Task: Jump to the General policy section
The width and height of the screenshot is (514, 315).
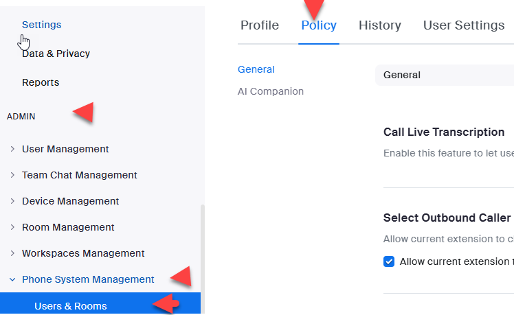Action: pos(256,69)
